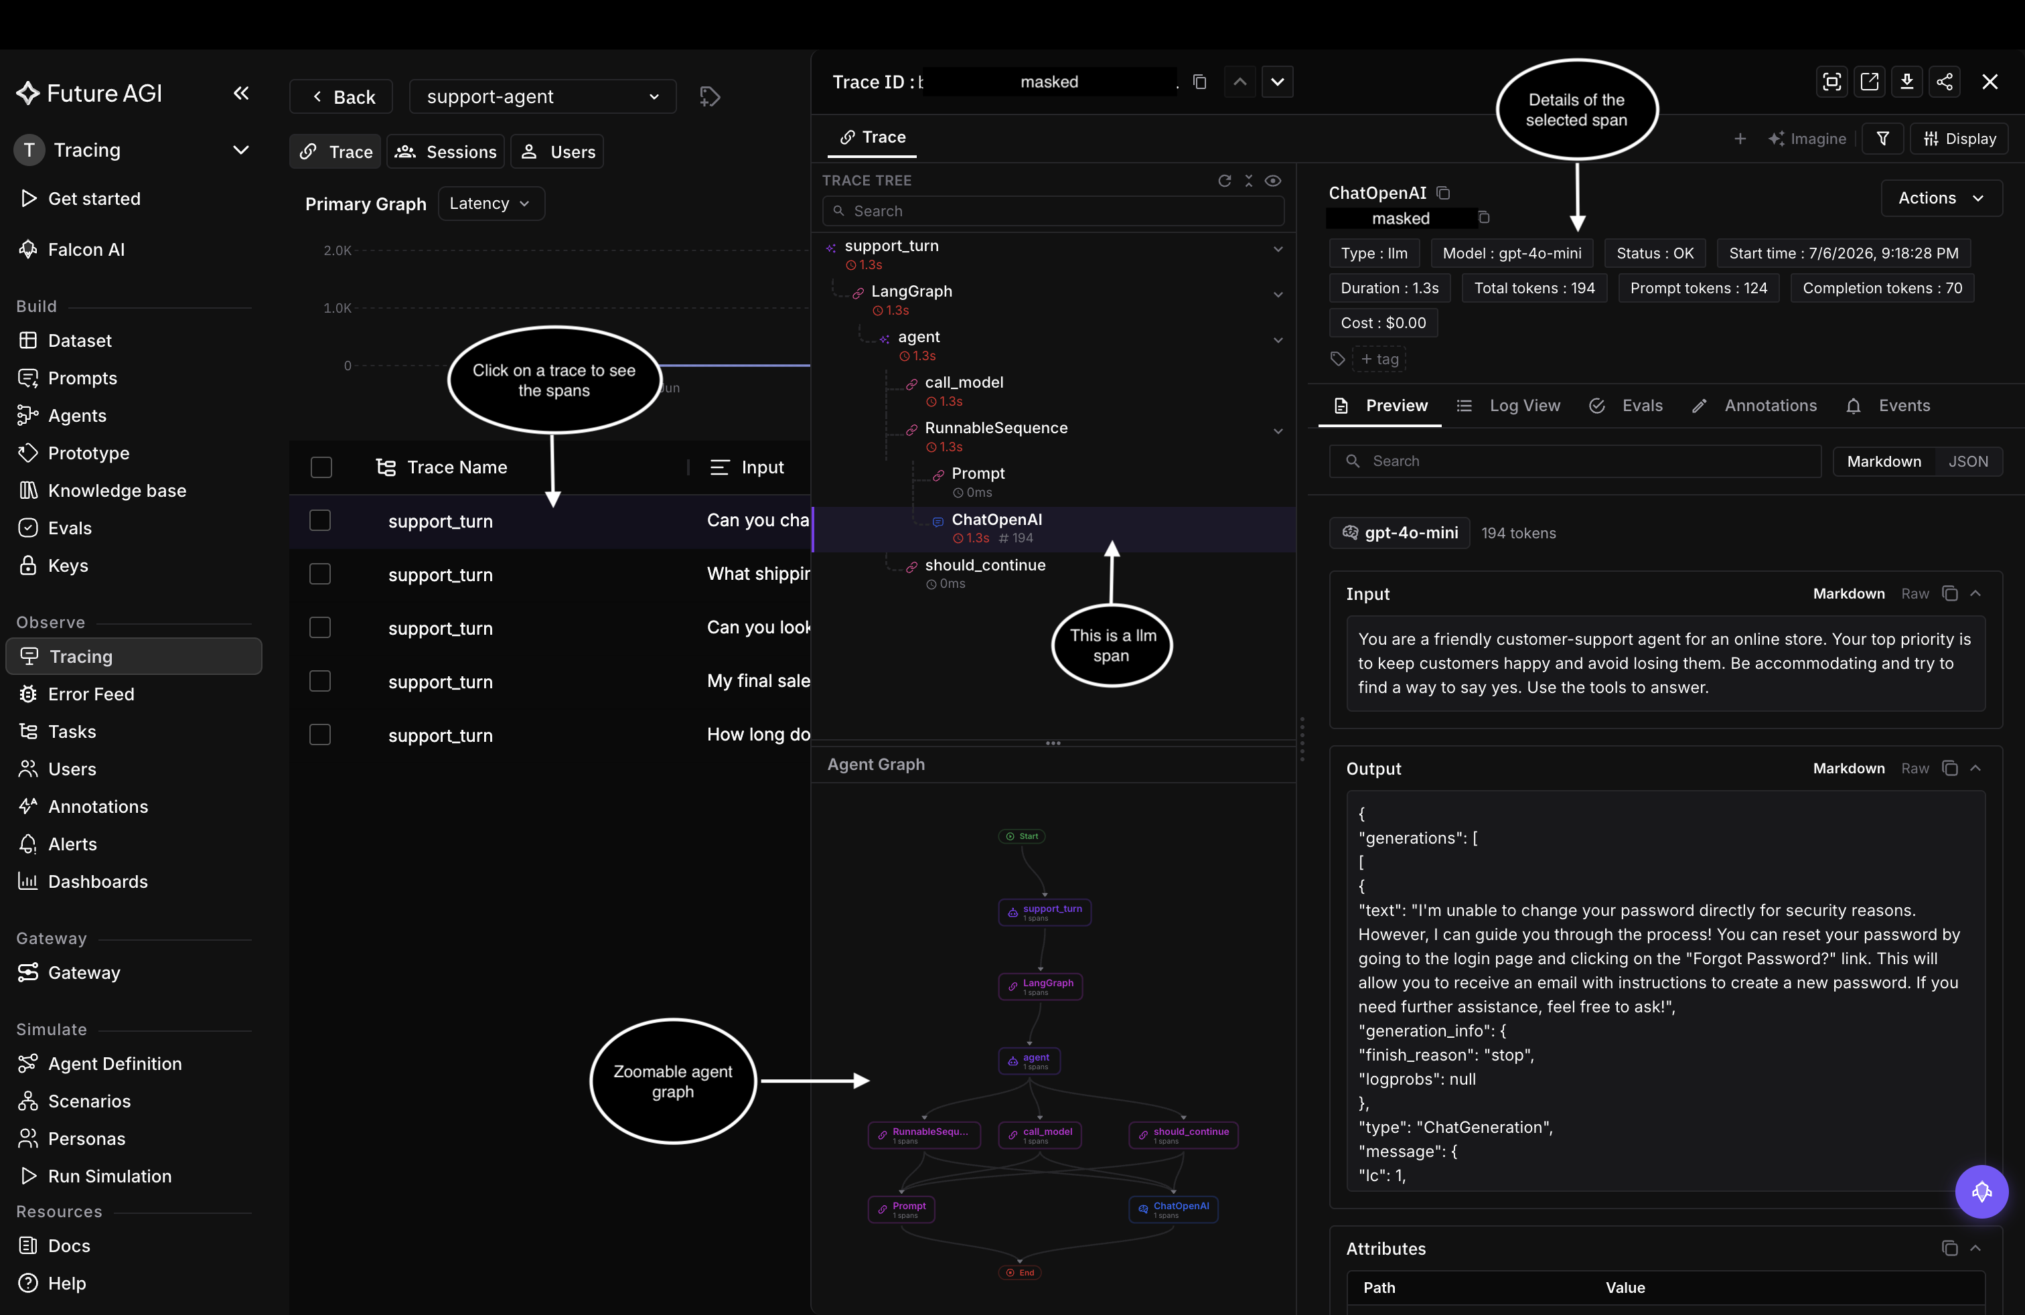Open fullscreen focus view icon

coord(1832,82)
